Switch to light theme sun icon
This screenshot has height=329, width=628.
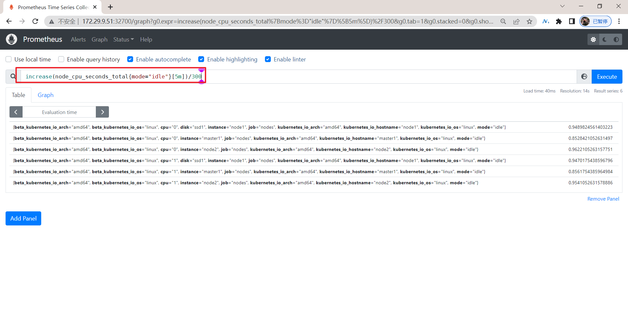click(x=593, y=40)
